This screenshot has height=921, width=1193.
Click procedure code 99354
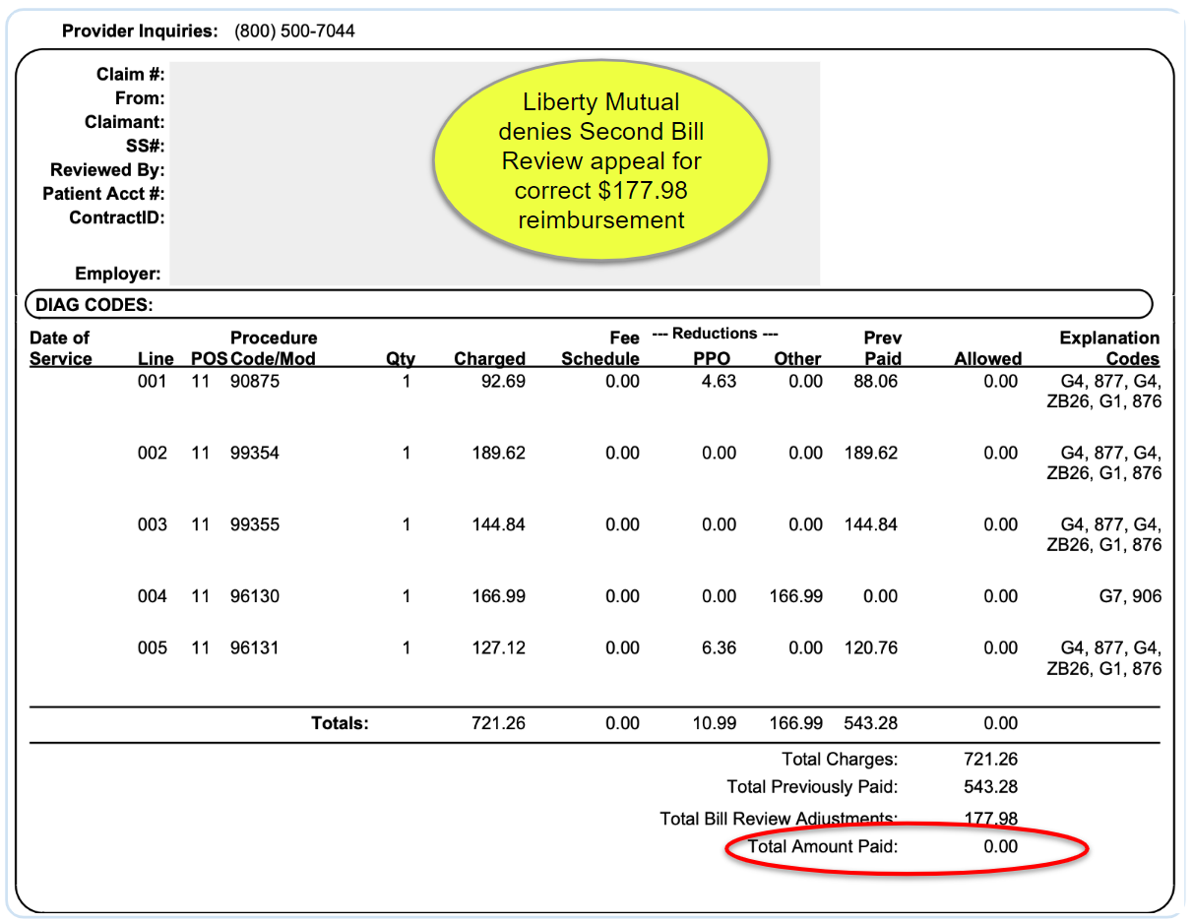tap(255, 454)
